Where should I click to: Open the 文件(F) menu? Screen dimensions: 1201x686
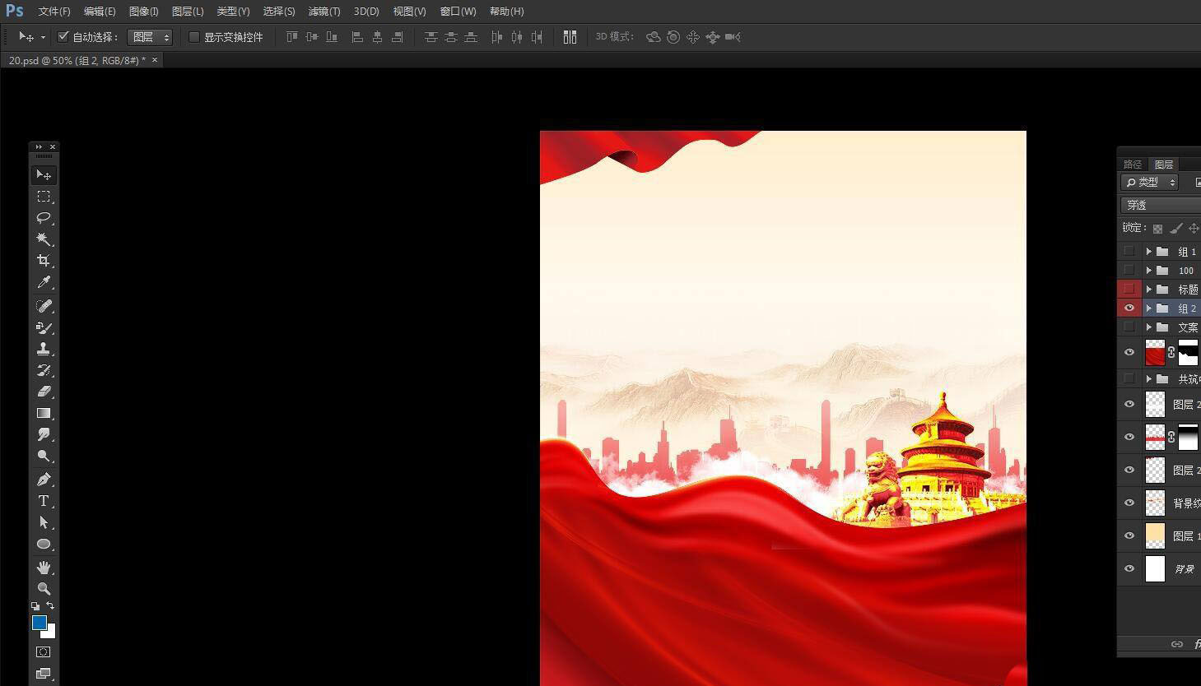(54, 12)
